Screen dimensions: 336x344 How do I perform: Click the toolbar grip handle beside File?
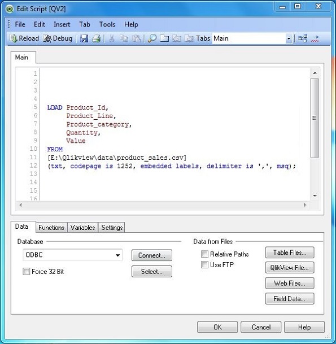[x=9, y=24]
